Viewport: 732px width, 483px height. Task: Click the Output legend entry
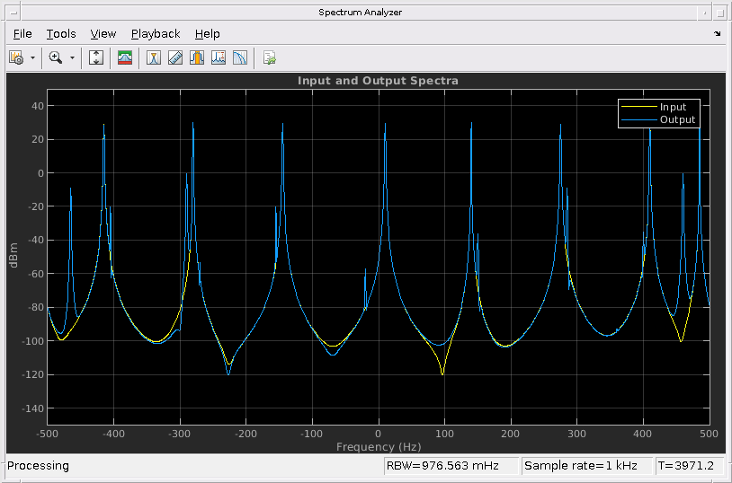[677, 119]
